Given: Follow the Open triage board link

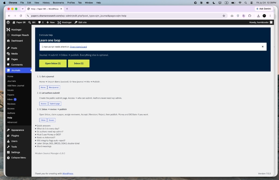Looking at the screenshot, I should 78,47.
